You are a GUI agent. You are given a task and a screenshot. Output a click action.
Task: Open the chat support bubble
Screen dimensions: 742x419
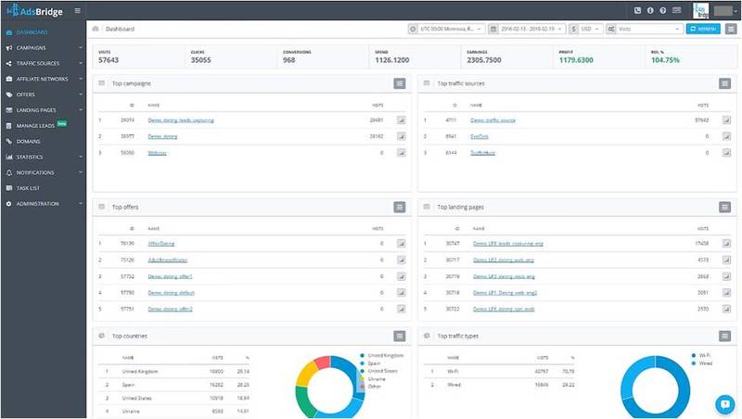coord(725,403)
